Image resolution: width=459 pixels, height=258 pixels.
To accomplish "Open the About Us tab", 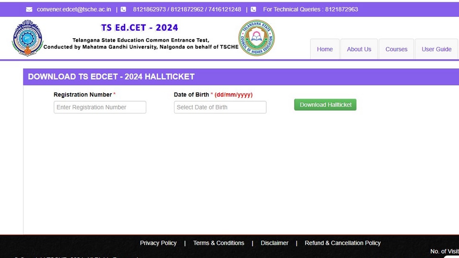I will pyautogui.click(x=359, y=49).
